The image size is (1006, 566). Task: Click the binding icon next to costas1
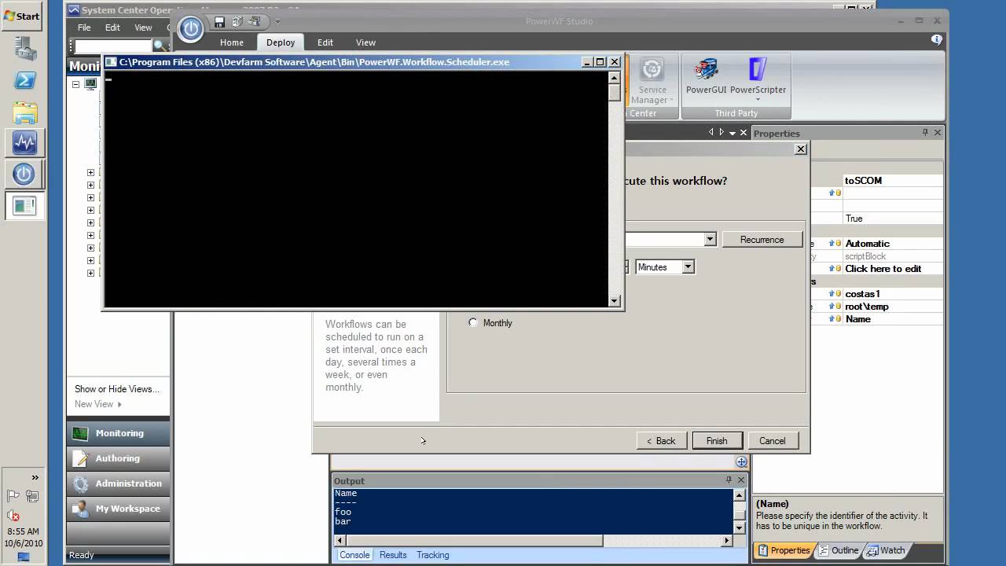[x=834, y=294]
